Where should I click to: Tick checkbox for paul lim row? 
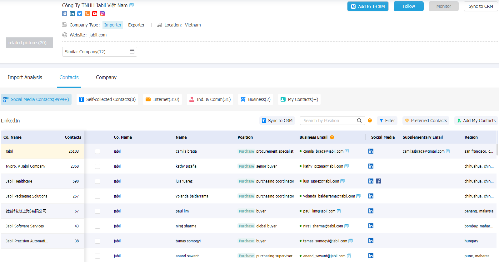pyautogui.click(x=97, y=211)
